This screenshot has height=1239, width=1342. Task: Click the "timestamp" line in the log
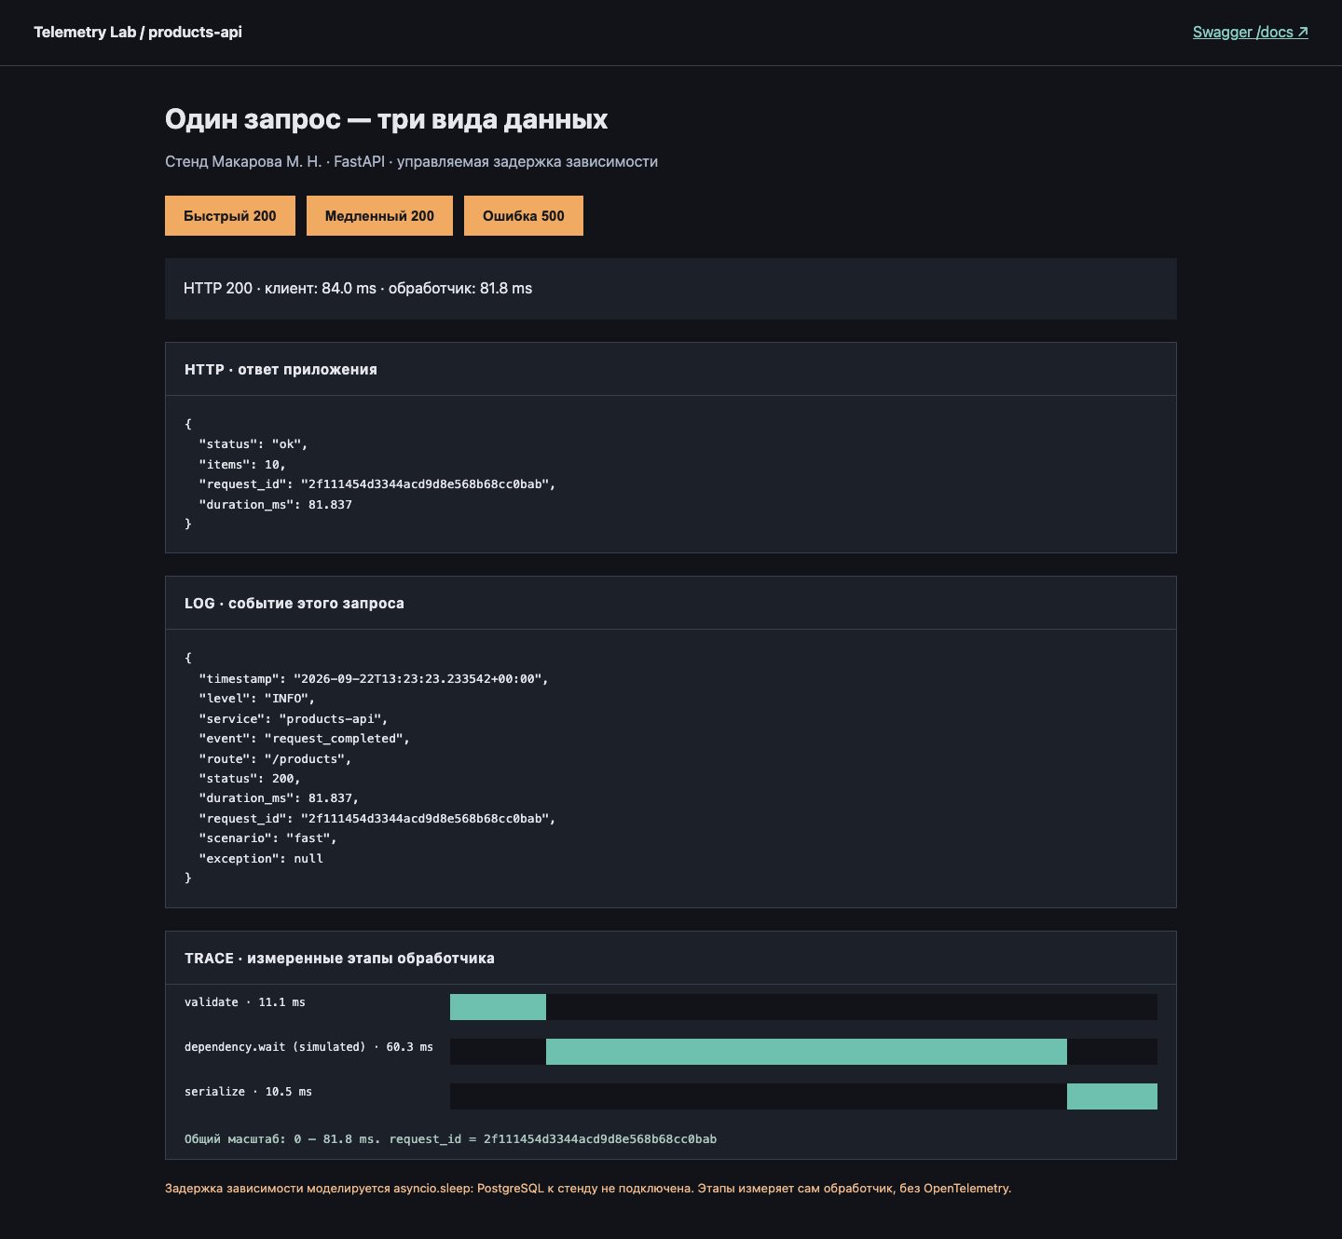coord(374,678)
